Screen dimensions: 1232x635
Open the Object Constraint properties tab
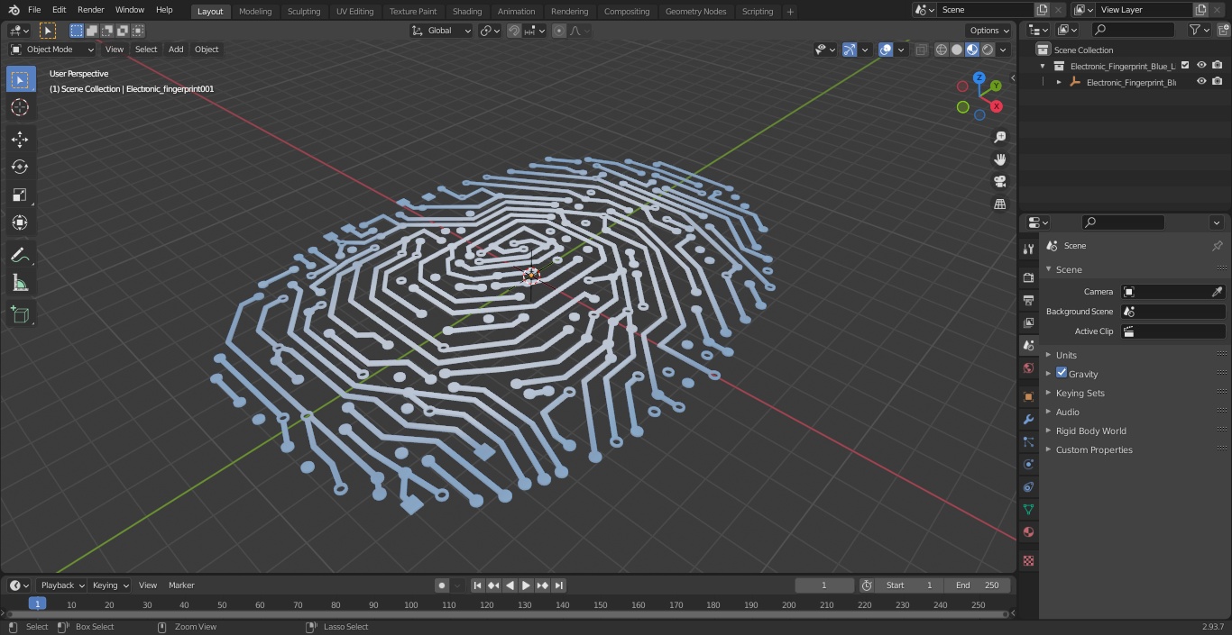point(1028,486)
